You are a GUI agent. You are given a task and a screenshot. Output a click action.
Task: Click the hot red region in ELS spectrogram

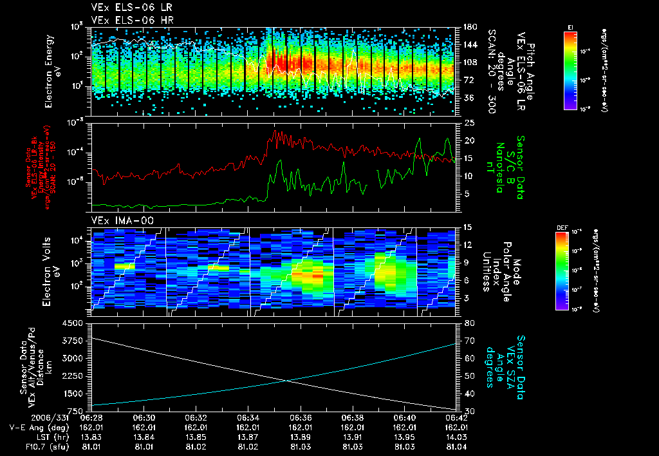click(x=290, y=63)
